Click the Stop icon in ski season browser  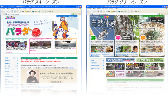12,12
